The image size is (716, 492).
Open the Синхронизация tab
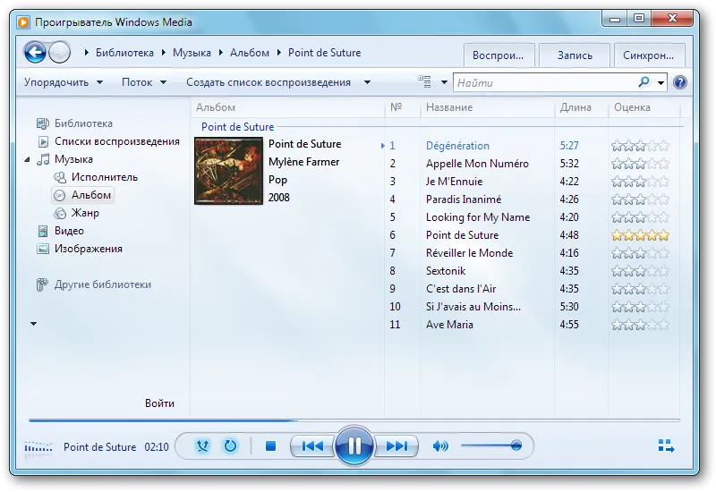tap(649, 55)
